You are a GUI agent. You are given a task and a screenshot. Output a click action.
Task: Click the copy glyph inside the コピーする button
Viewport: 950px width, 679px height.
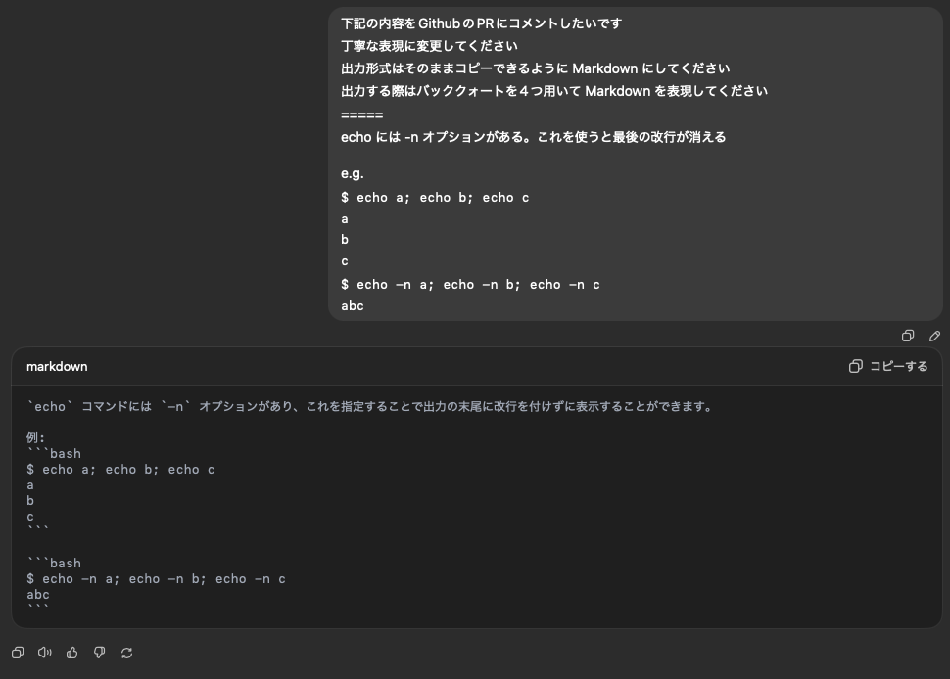tap(853, 366)
